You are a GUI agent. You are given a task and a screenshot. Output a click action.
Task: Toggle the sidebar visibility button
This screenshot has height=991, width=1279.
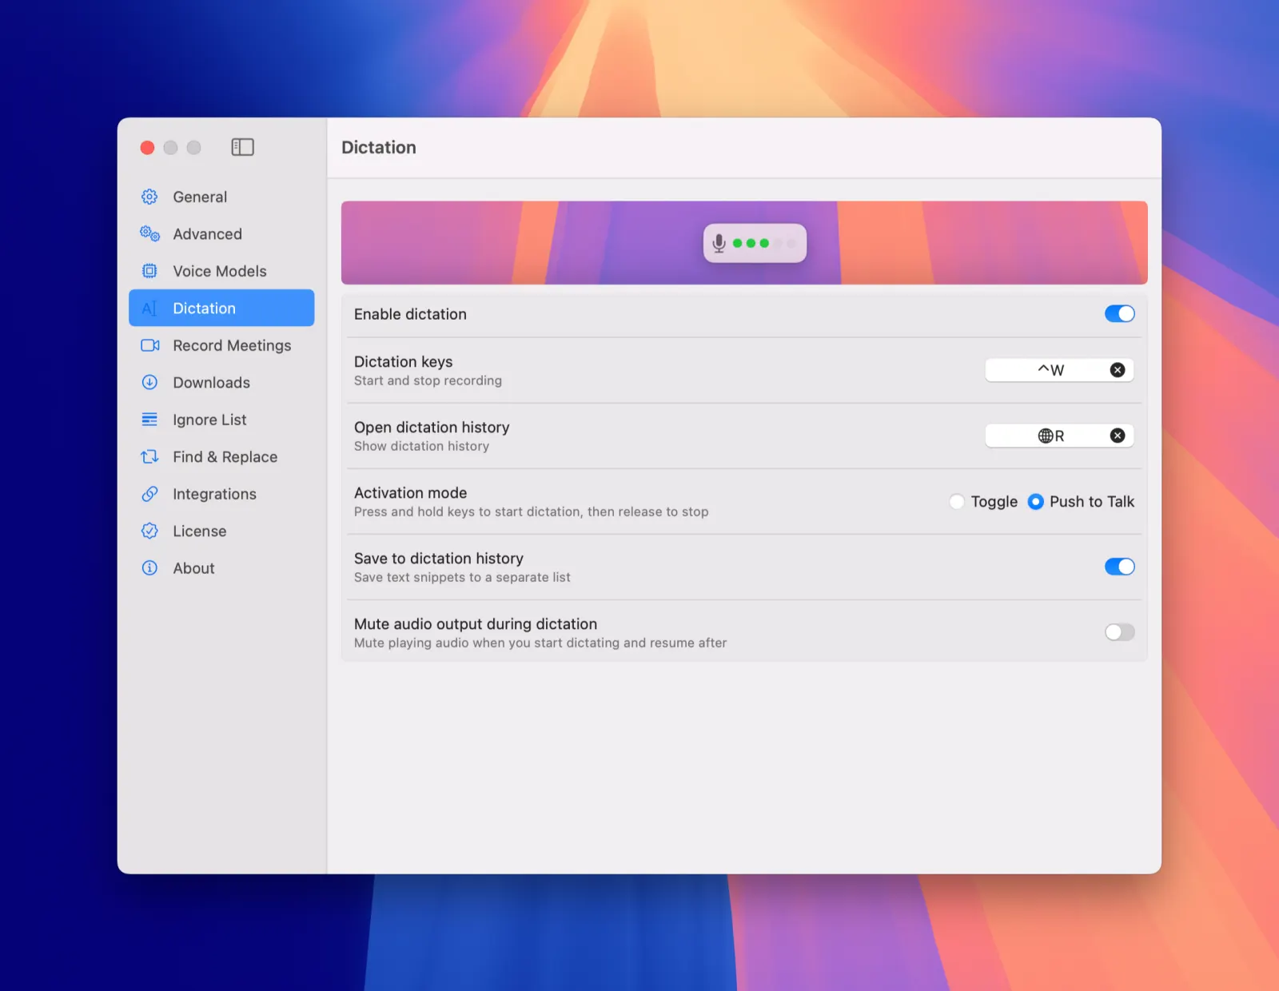(242, 147)
